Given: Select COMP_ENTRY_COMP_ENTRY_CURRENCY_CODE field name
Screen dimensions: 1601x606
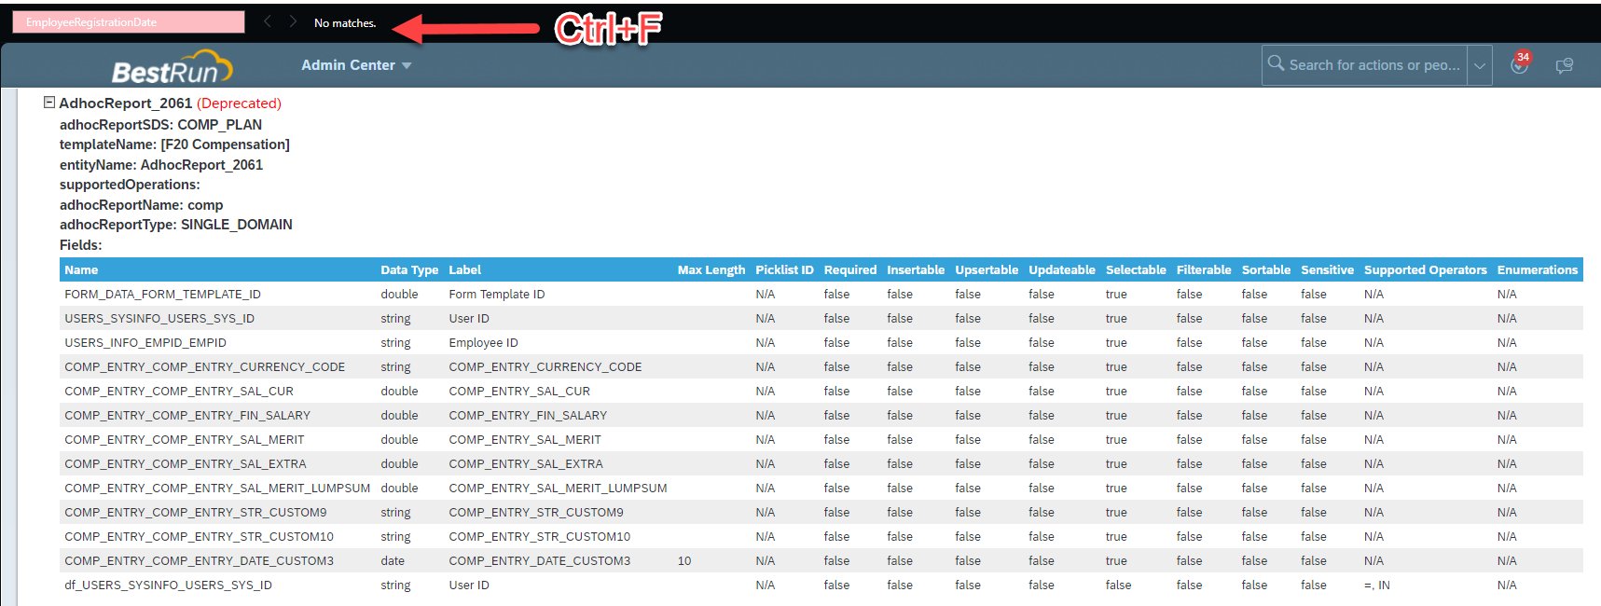Looking at the screenshot, I should pyautogui.click(x=205, y=366).
